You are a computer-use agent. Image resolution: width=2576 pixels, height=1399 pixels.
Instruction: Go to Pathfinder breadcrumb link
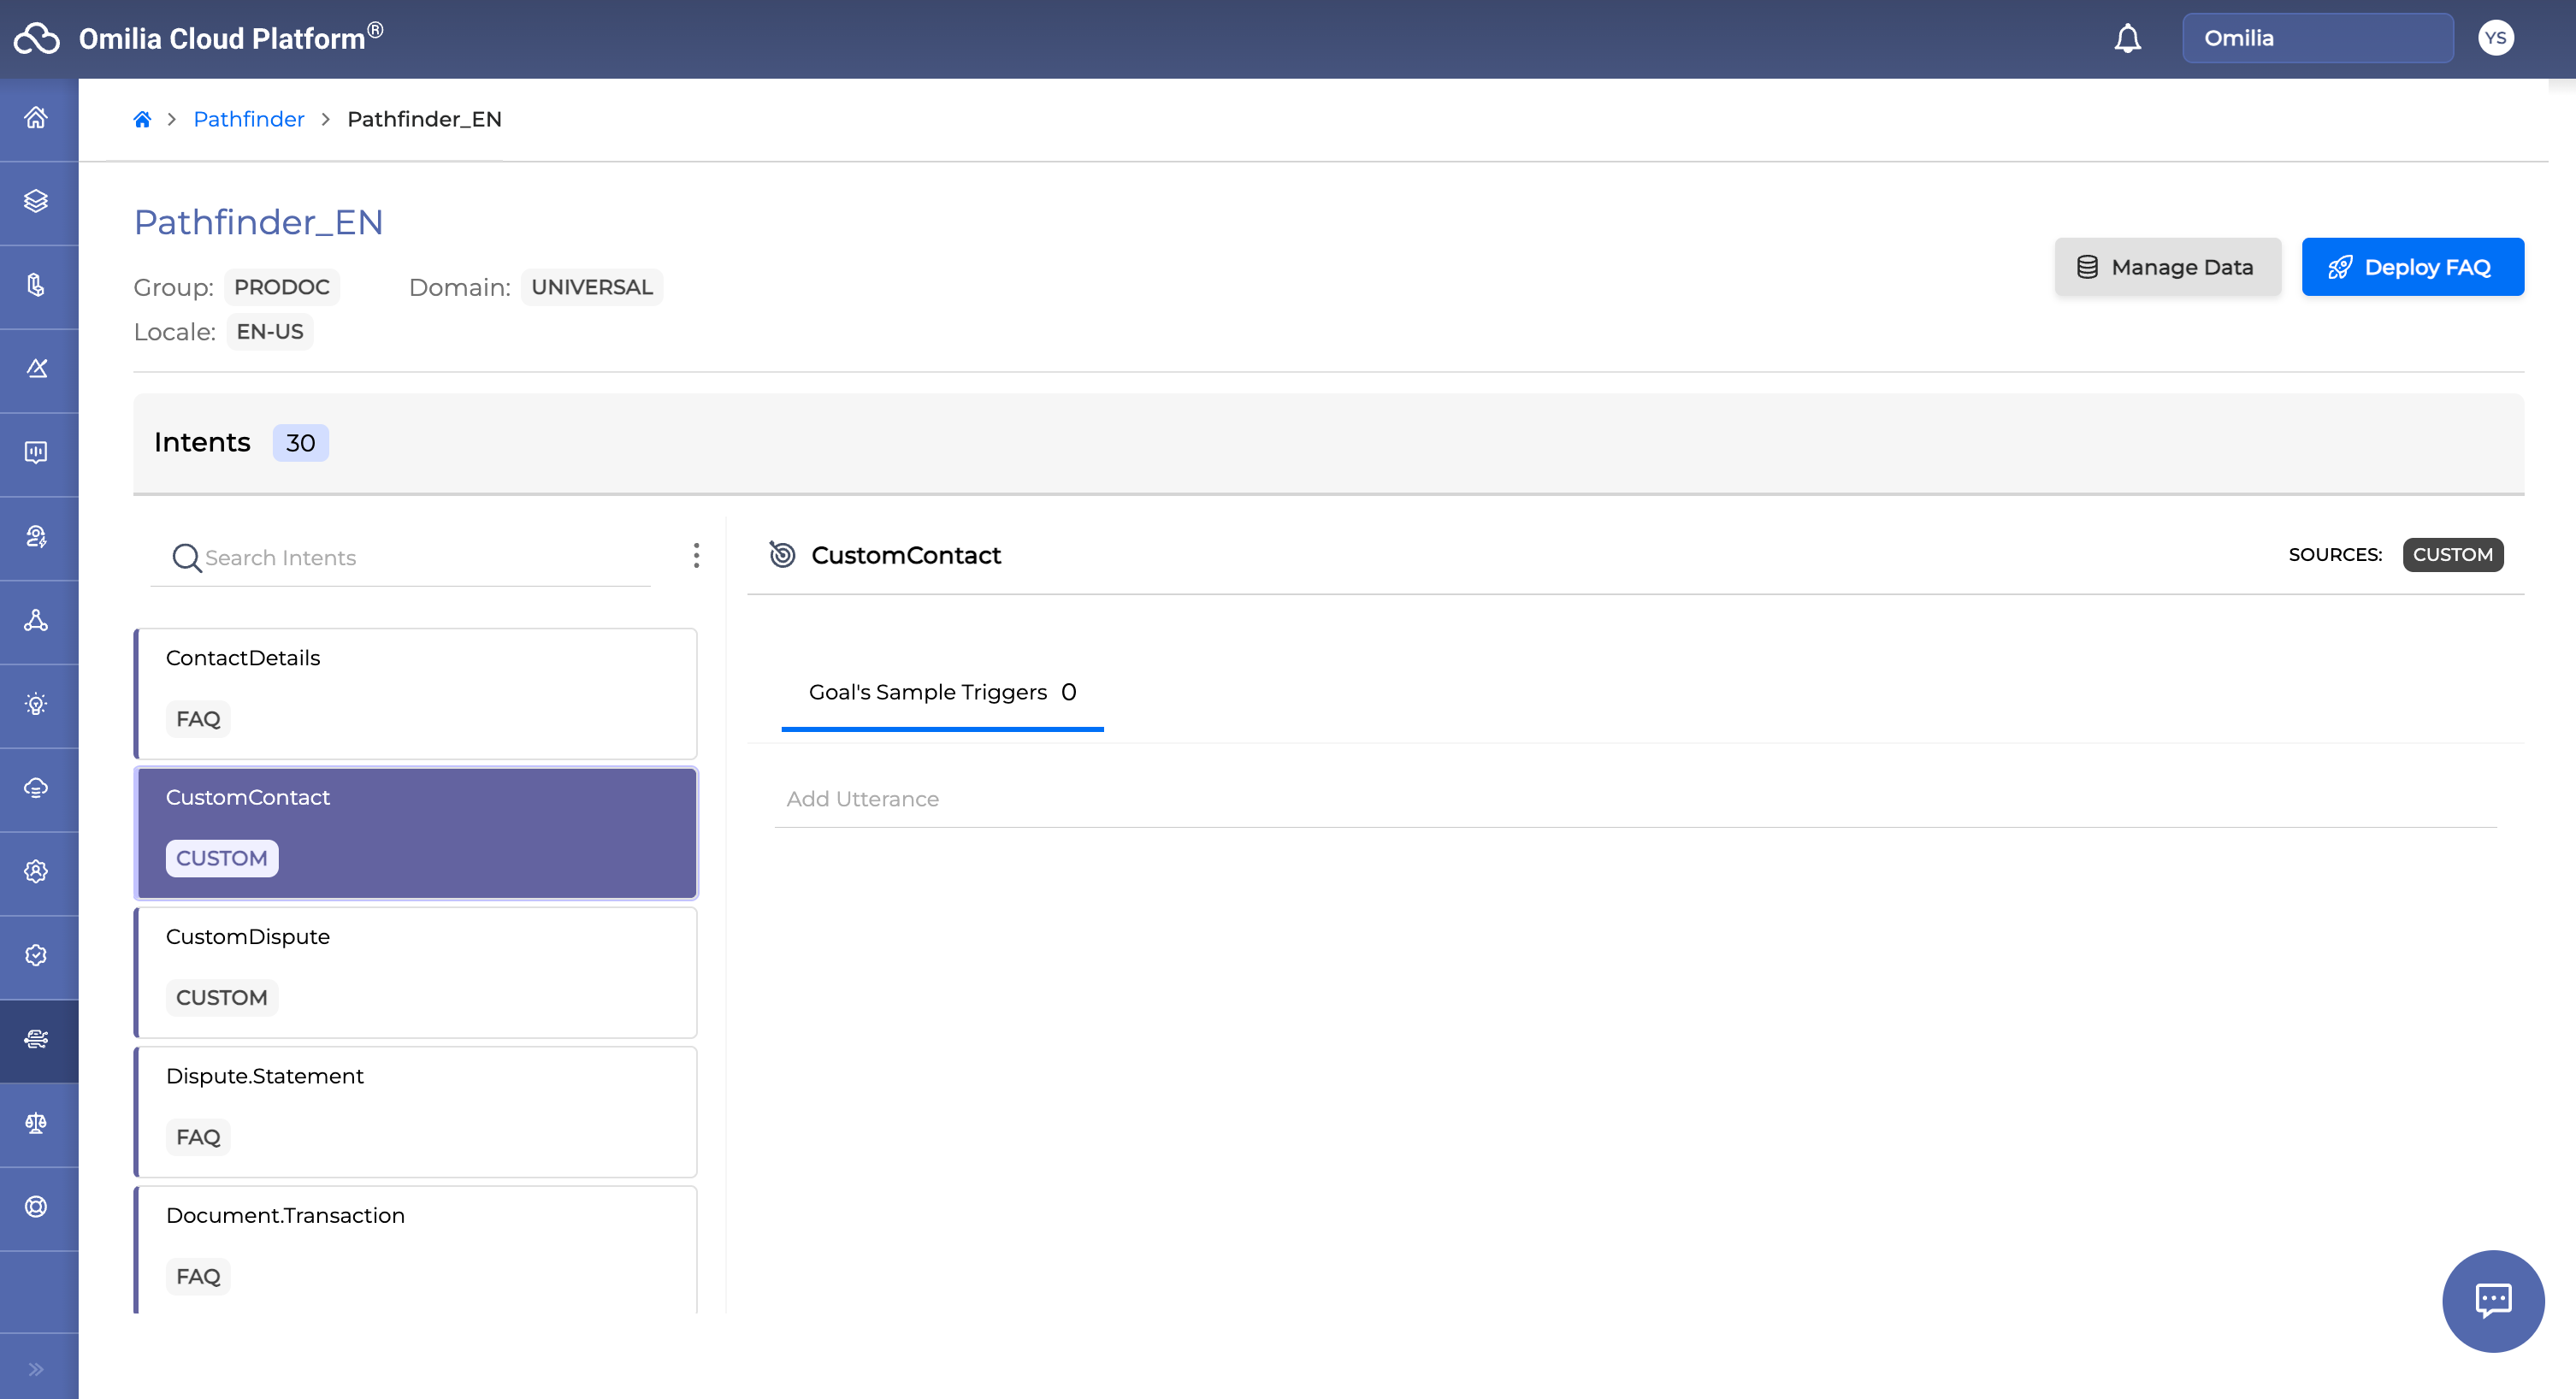click(248, 120)
